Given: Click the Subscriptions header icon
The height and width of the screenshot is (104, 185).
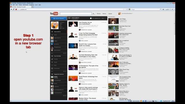Looking at the screenshot, I should click(69, 18).
